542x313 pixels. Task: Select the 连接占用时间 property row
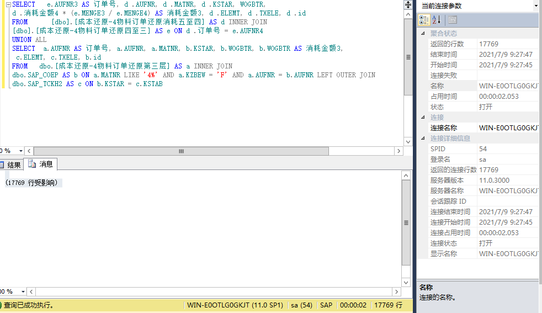pyautogui.click(x=483, y=232)
